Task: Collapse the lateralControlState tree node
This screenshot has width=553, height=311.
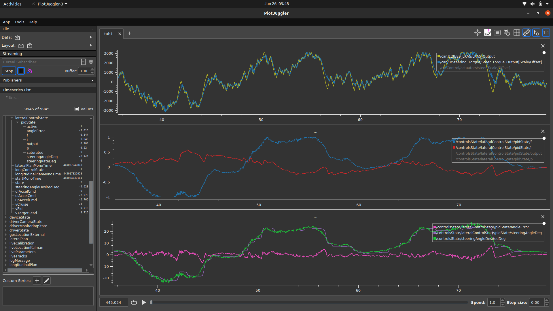Action: point(12,118)
